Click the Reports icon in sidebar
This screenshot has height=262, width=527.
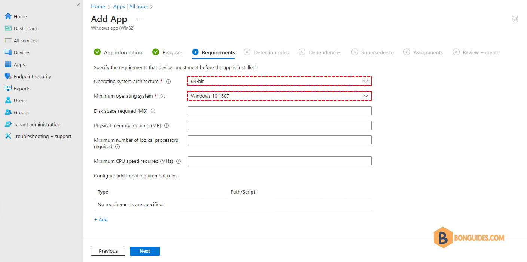[x=8, y=88]
